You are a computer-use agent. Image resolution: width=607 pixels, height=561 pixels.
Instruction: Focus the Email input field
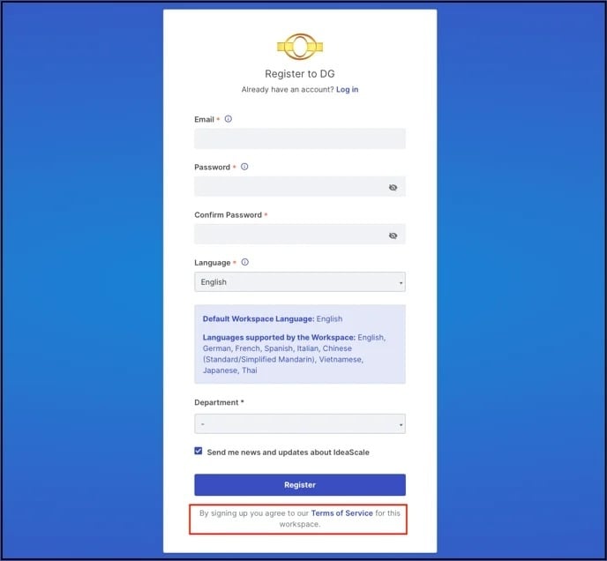300,138
